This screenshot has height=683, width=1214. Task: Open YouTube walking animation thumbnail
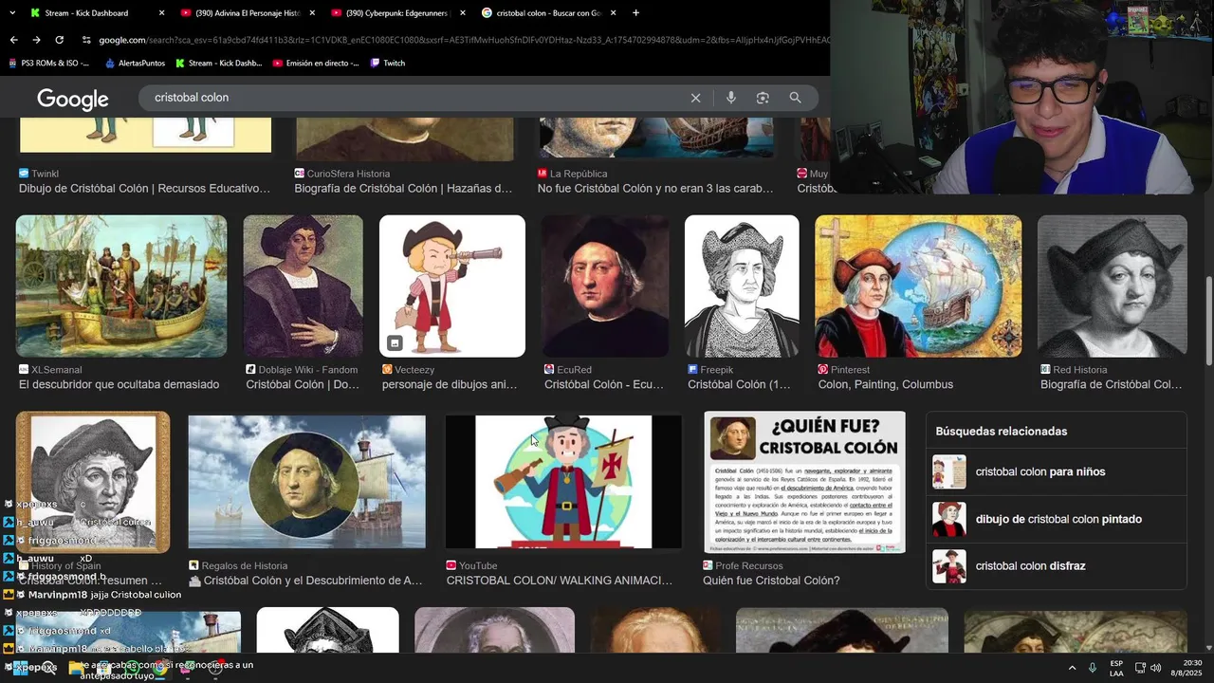tap(563, 482)
